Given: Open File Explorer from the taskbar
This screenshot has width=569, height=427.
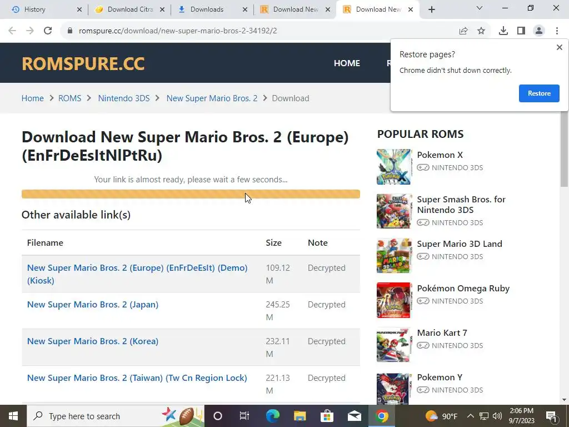Looking at the screenshot, I should (x=300, y=416).
